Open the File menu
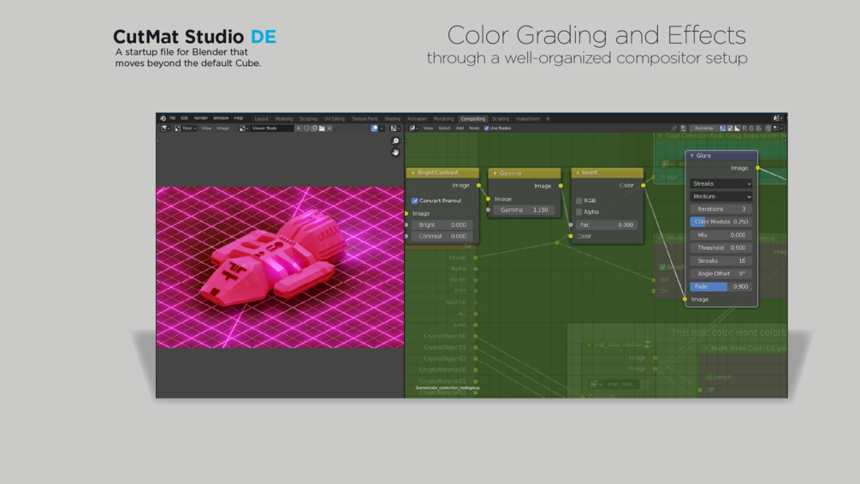Image resolution: width=860 pixels, height=484 pixels. tap(172, 118)
